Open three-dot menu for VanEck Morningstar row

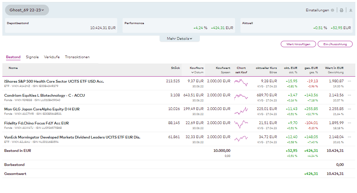pyautogui.click(x=350, y=137)
